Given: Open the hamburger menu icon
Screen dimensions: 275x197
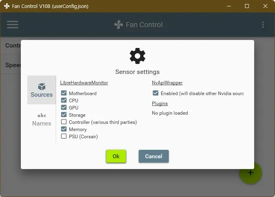Looking at the screenshot, I should click(13, 24).
